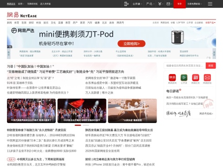
Task: Expand the 北京 city selector tag
Action: [11, 159]
